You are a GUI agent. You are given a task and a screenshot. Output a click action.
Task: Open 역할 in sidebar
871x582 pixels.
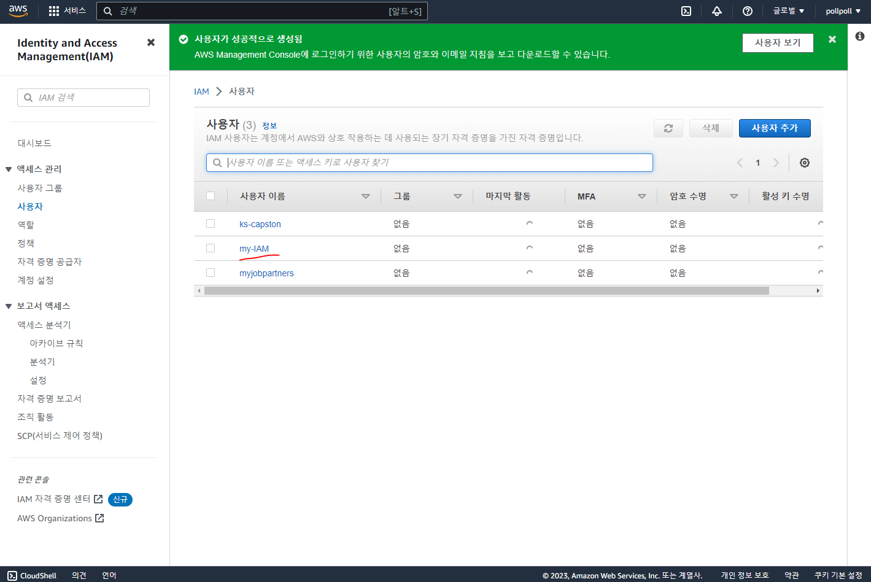click(26, 225)
